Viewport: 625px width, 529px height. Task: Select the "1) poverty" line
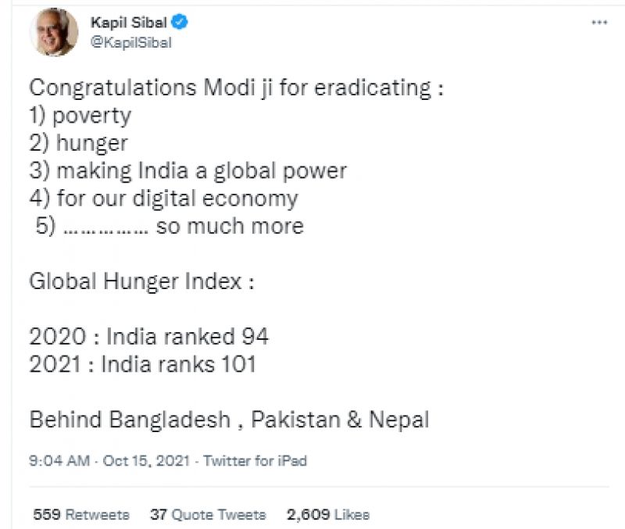[80, 116]
